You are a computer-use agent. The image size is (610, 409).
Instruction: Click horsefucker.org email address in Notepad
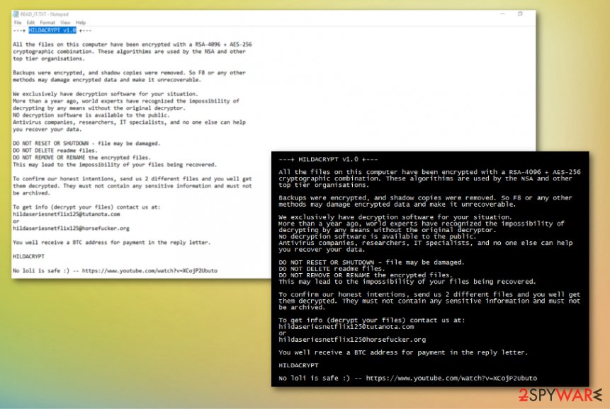point(71,229)
